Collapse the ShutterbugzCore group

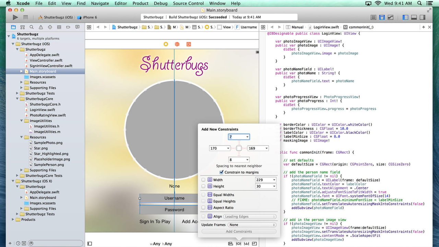tap(17, 99)
